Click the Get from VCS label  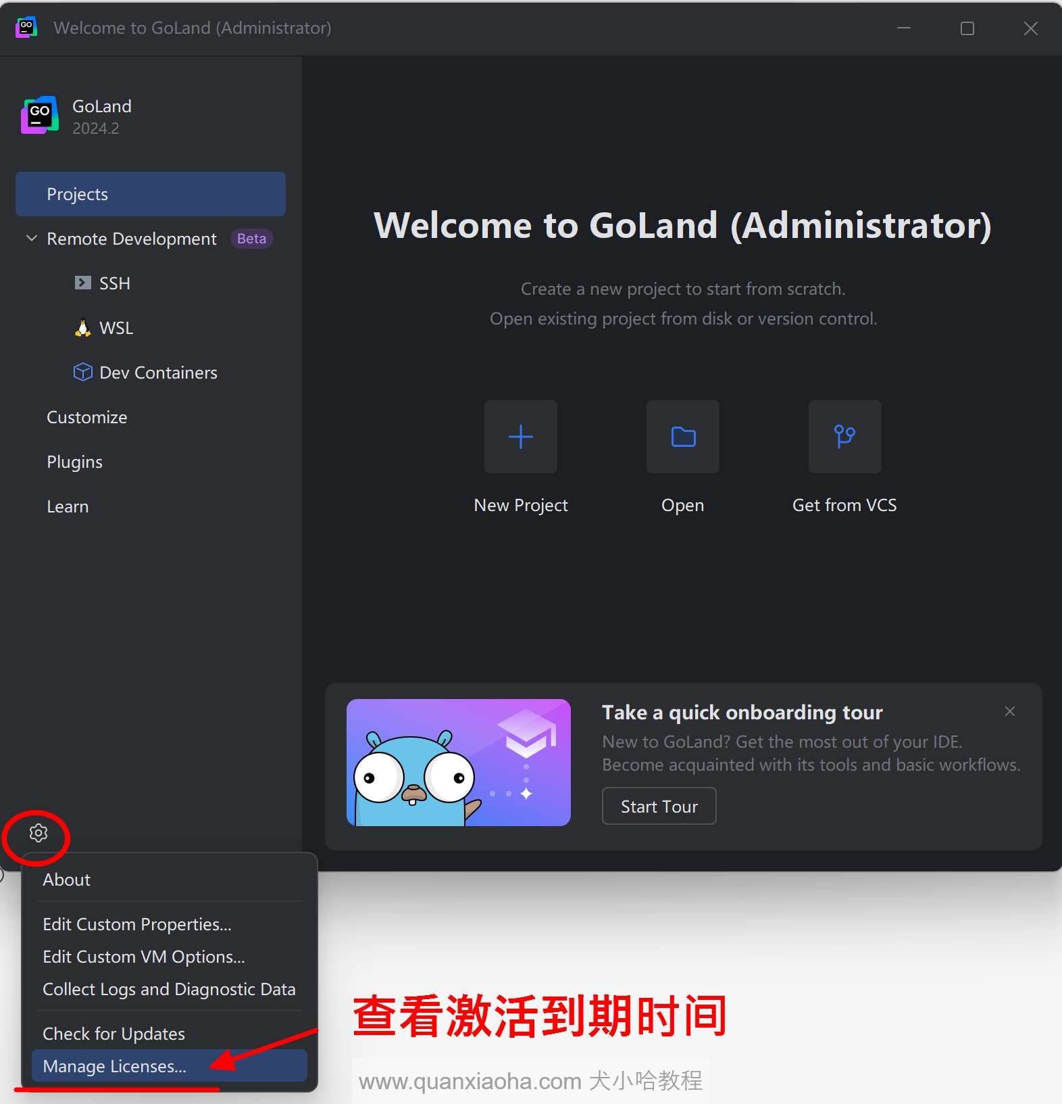point(844,505)
